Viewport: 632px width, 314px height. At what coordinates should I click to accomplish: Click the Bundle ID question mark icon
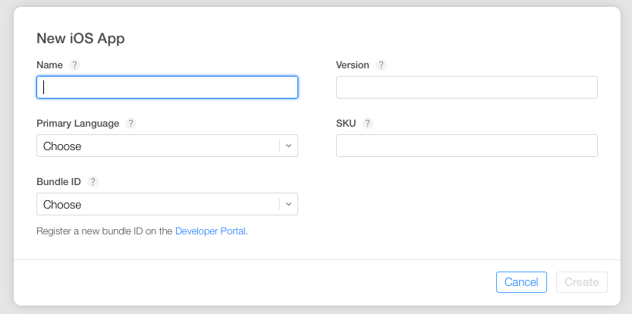point(93,182)
